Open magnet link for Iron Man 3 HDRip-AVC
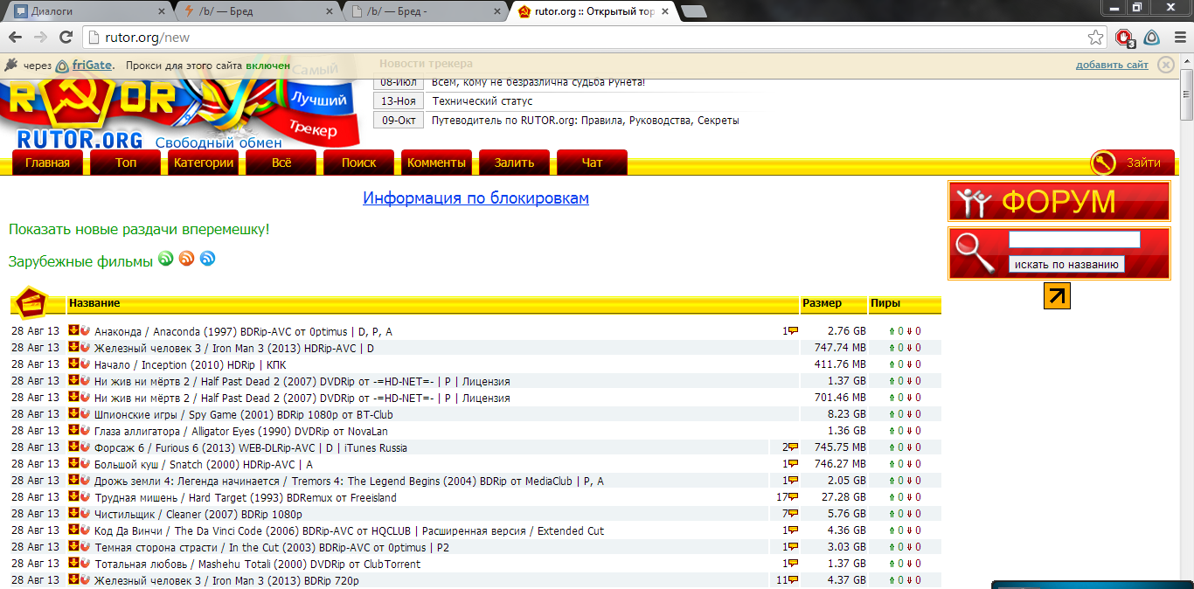Image resolution: width=1194 pixels, height=589 pixels. (85, 348)
